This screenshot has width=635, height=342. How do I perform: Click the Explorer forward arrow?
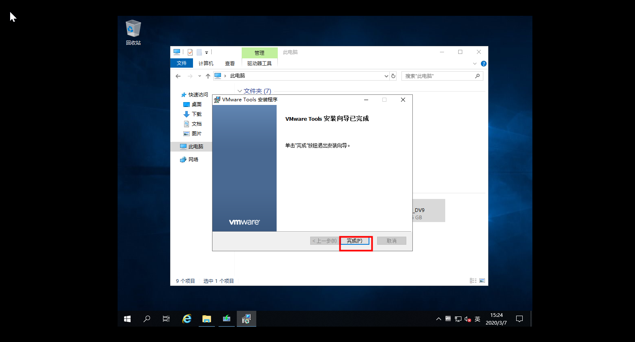pos(190,76)
